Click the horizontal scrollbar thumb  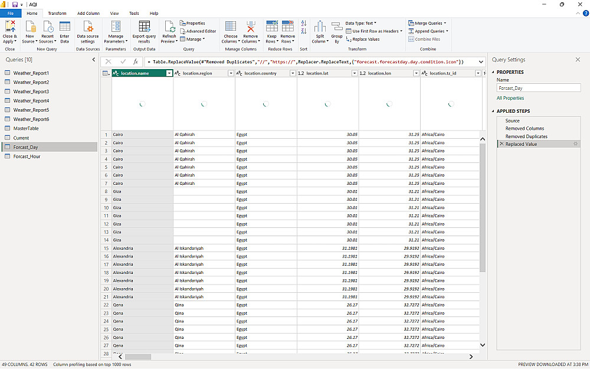138,357
